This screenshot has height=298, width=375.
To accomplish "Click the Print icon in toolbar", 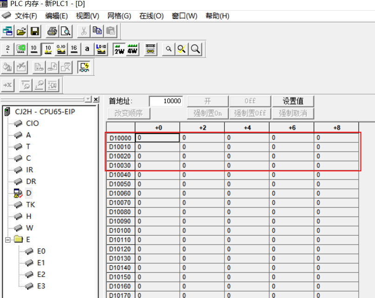I will [53, 31].
